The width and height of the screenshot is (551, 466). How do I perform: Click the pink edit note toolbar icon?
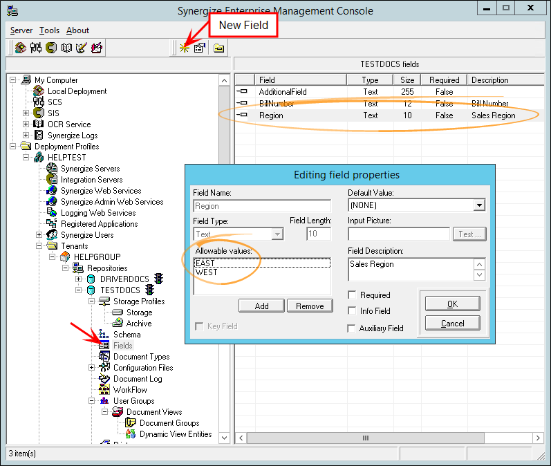tap(97, 48)
